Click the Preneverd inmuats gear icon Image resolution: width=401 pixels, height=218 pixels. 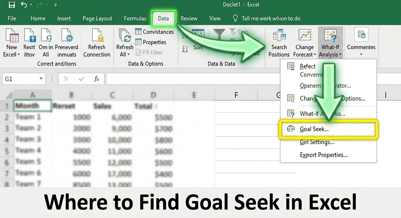tap(67, 36)
